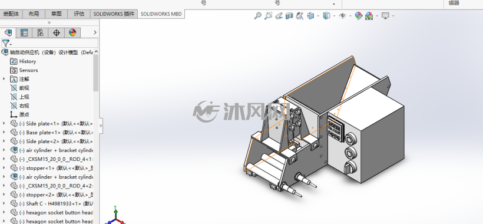483x224 pixels.
Task: Click the Hide/Show Items eye icon
Action: 343,16
